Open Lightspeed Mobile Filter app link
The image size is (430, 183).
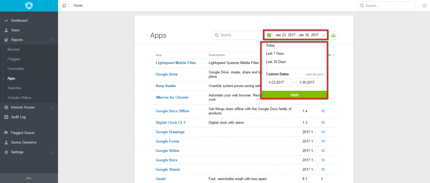176,63
